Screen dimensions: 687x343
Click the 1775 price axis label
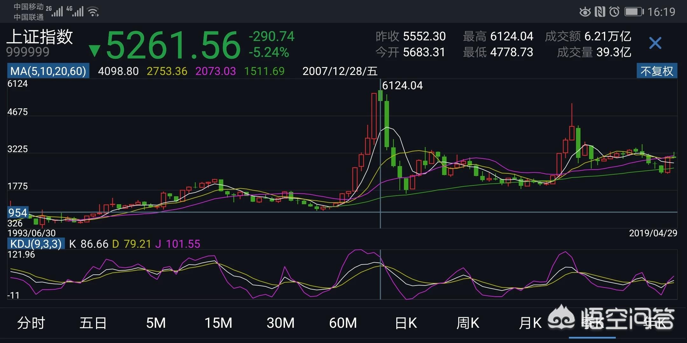(x=17, y=186)
